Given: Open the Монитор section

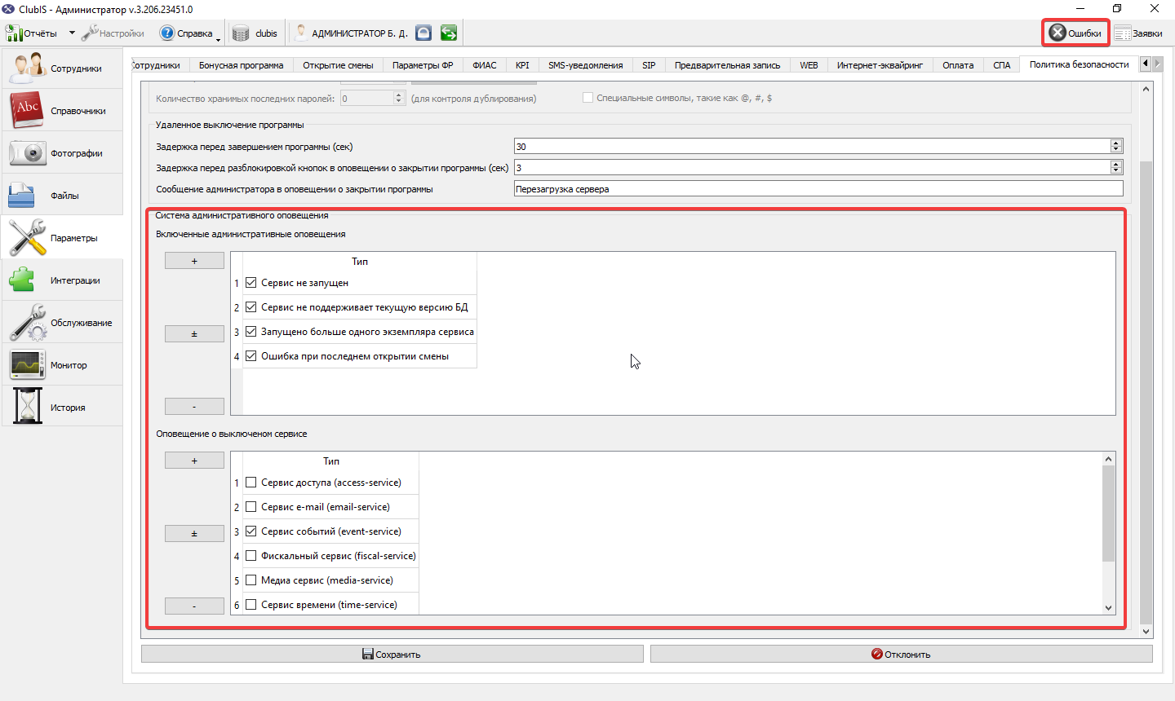Looking at the screenshot, I should (62, 364).
